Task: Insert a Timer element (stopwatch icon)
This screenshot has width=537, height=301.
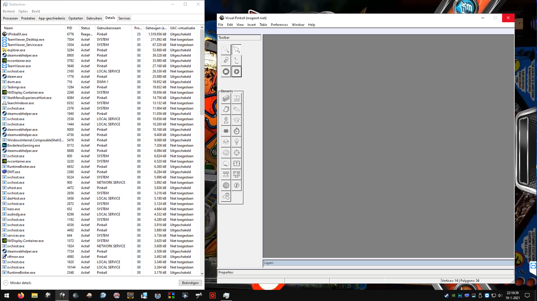Action: click(x=237, y=131)
